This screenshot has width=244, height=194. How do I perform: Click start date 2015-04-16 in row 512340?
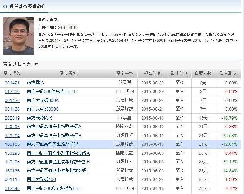tap(153, 188)
